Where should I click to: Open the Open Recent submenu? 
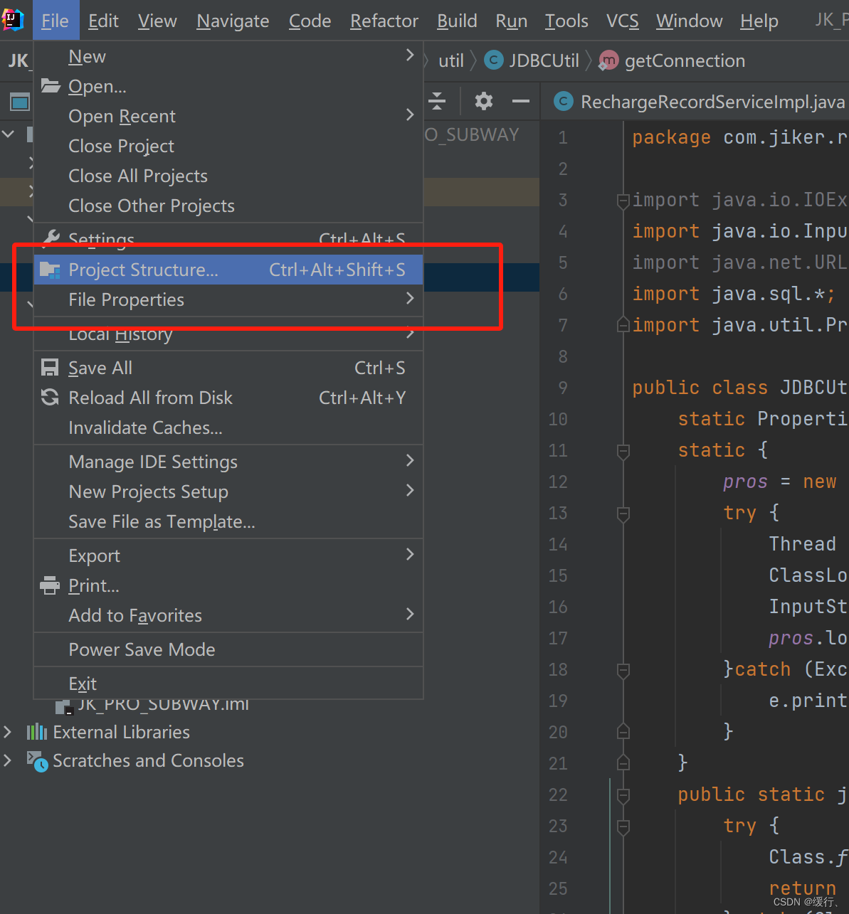(122, 116)
